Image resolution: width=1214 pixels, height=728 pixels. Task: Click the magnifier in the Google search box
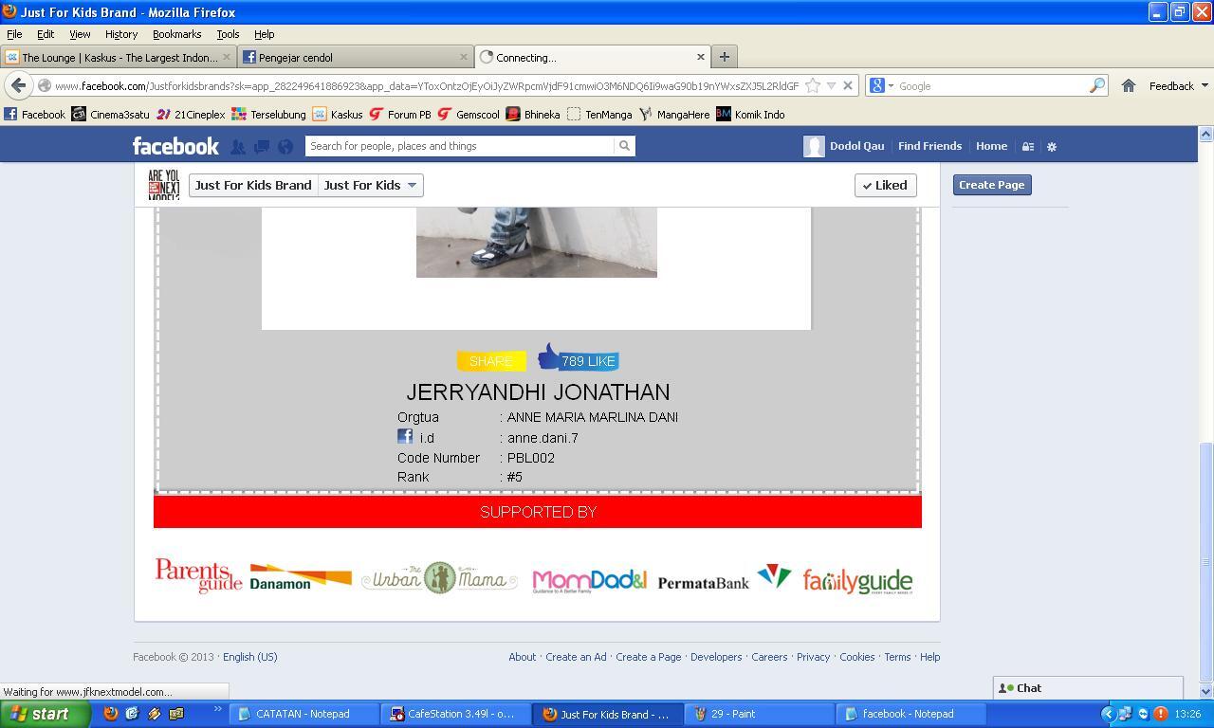tap(1096, 85)
